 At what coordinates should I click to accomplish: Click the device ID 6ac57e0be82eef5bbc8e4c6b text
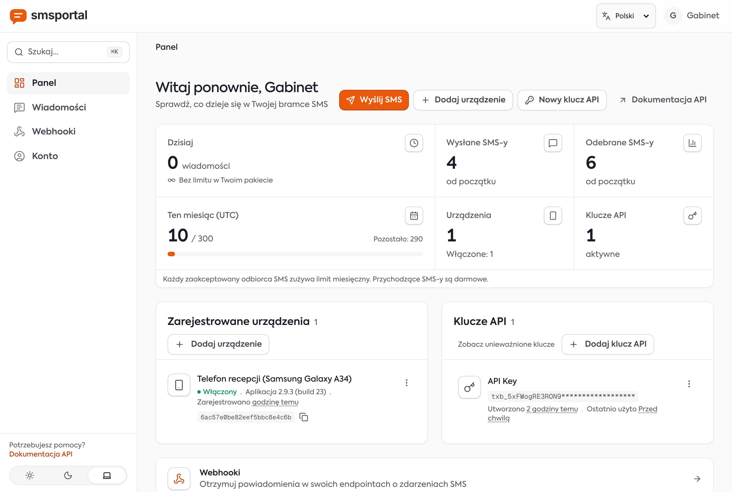(246, 417)
